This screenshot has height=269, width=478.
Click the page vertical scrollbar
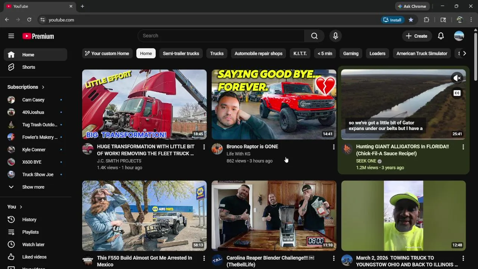(x=475, y=56)
